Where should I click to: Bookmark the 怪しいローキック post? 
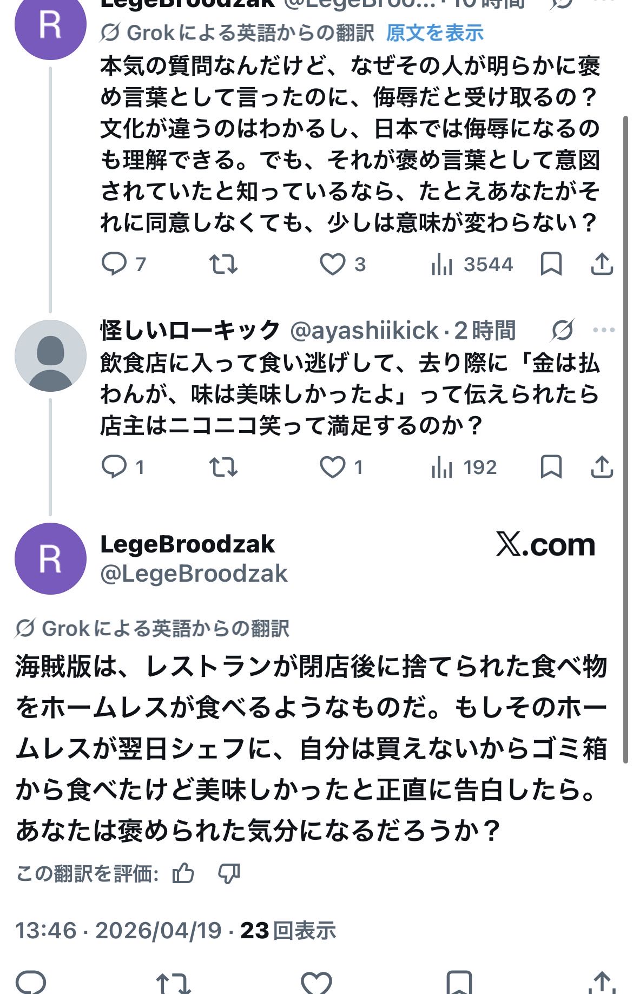551,467
